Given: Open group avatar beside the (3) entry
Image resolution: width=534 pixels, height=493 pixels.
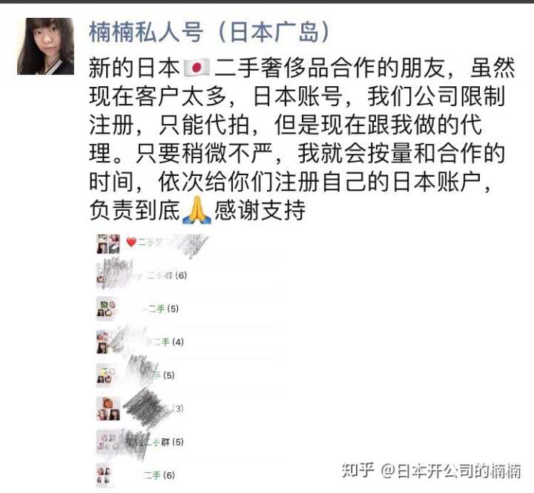Looking at the screenshot, I should (108, 409).
